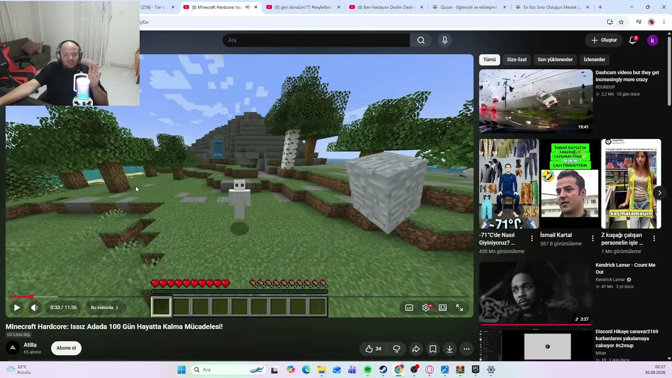Screen dimensions: 672x378
Task: Switch the player to theater mode
Action: pyautogui.click(x=443, y=308)
